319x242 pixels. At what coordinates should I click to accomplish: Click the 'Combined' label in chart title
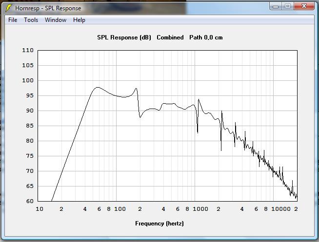pyautogui.click(x=170, y=37)
